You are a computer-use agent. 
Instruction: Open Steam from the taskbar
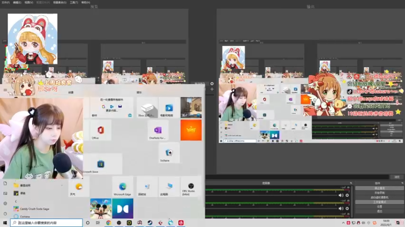coord(150,222)
